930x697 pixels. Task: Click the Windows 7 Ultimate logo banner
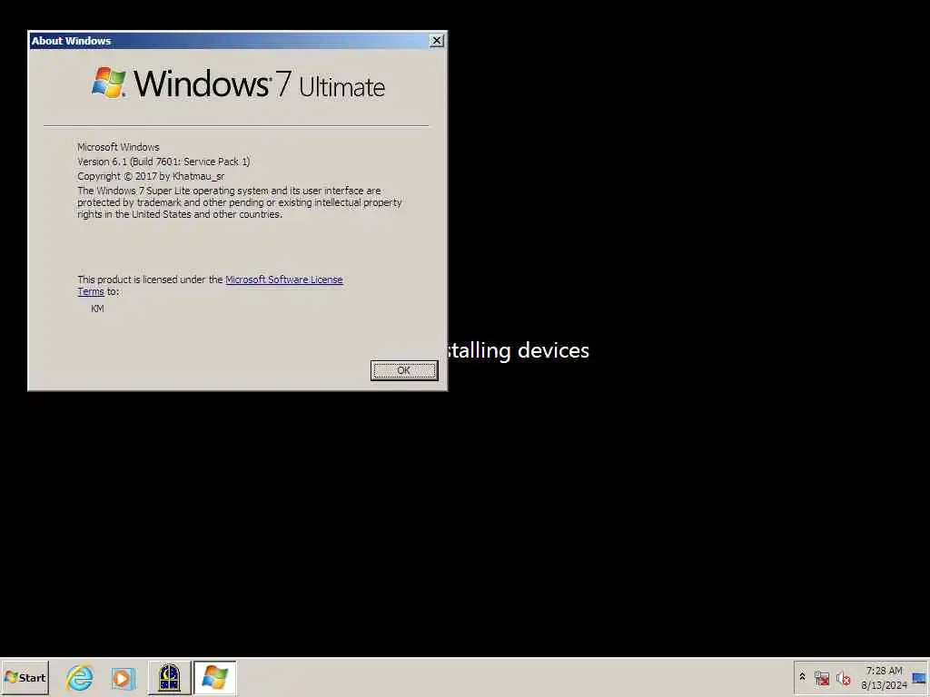pos(238,83)
